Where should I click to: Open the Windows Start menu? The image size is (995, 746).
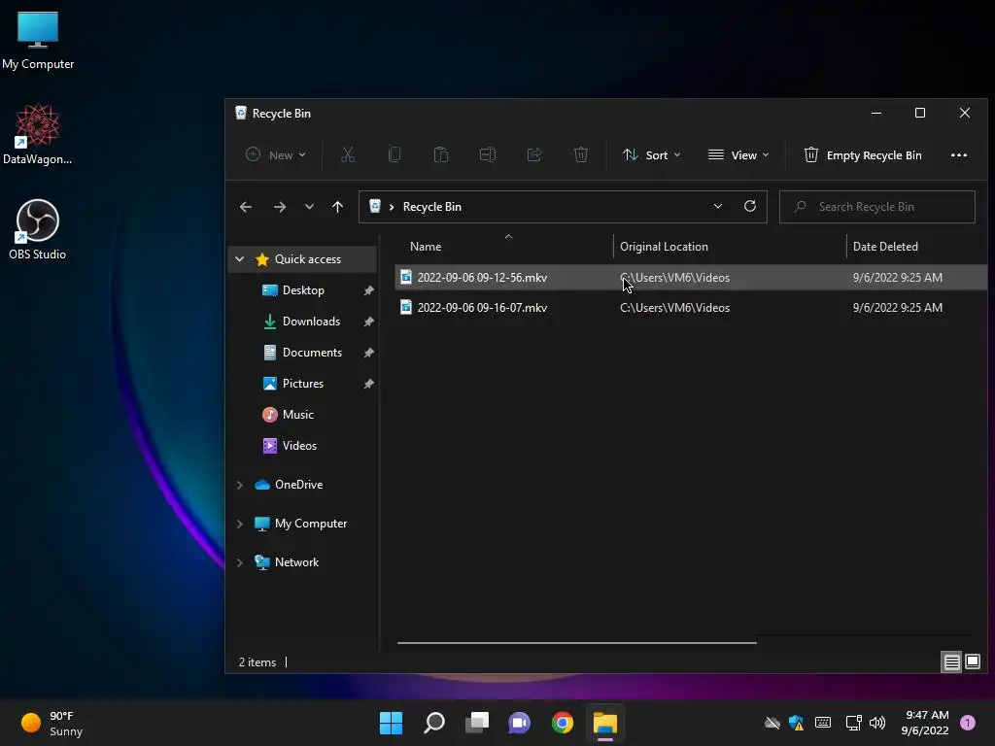(x=391, y=723)
